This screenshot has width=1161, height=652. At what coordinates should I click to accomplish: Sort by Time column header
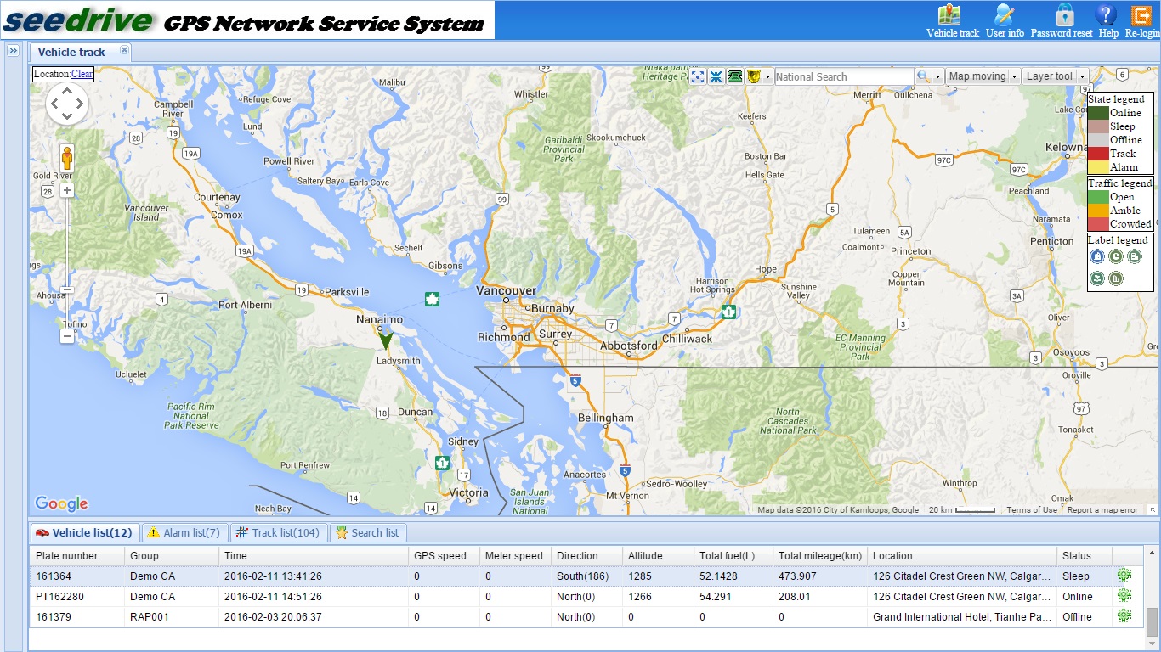pyautogui.click(x=313, y=556)
